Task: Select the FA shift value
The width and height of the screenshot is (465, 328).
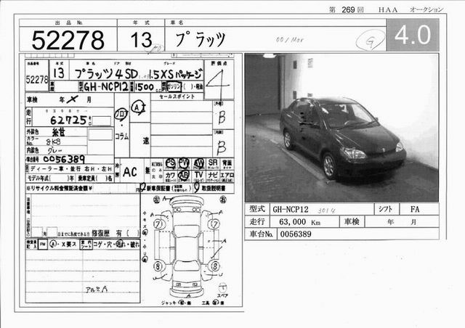Action: point(415,209)
